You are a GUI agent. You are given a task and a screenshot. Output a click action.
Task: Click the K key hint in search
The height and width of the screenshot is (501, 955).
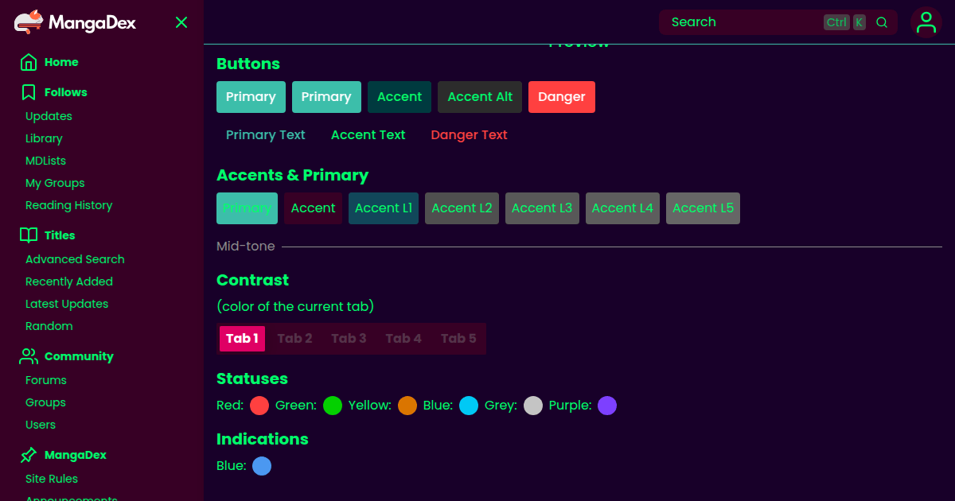859,22
